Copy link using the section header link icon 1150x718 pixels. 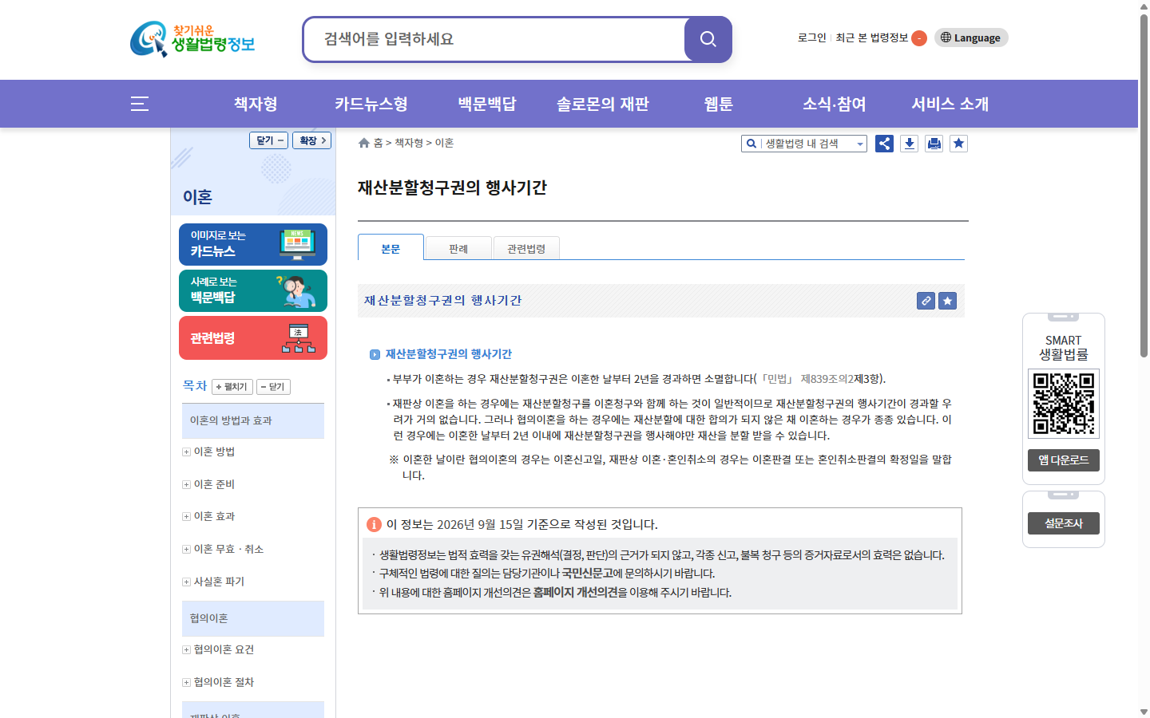click(x=926, y=301)
